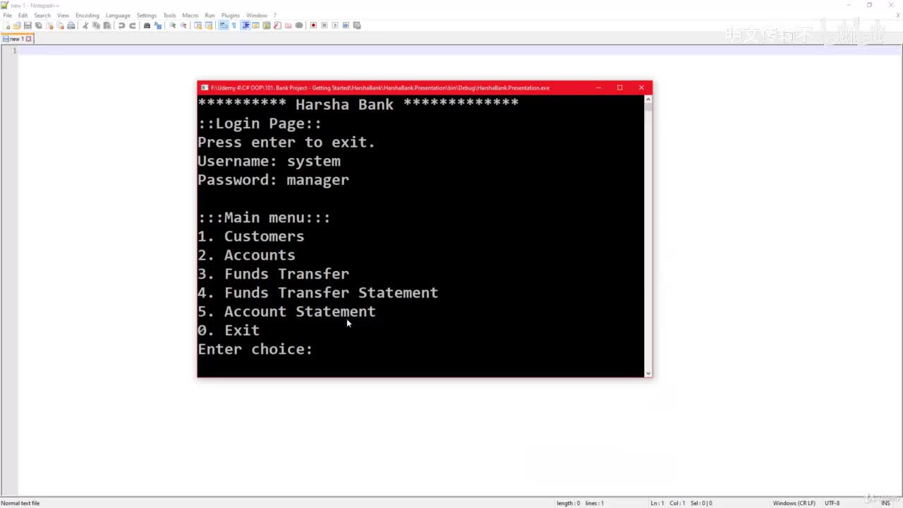Click the Cut scissors icon
The image size is (903, 508).
[x=85, y=25]
